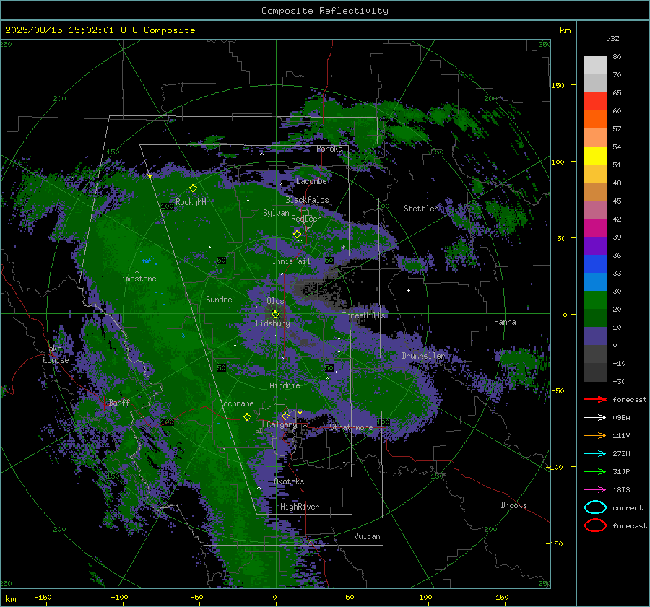Click the RedDeer city label

tap(306, 219)
